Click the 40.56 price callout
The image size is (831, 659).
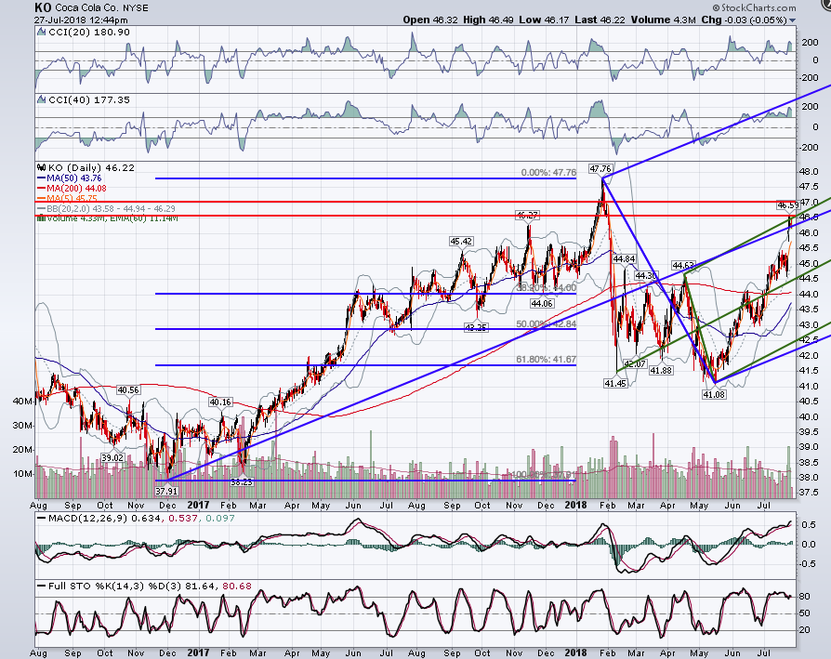coord(128,390)
